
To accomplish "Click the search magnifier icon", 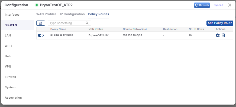I will 87,23.
